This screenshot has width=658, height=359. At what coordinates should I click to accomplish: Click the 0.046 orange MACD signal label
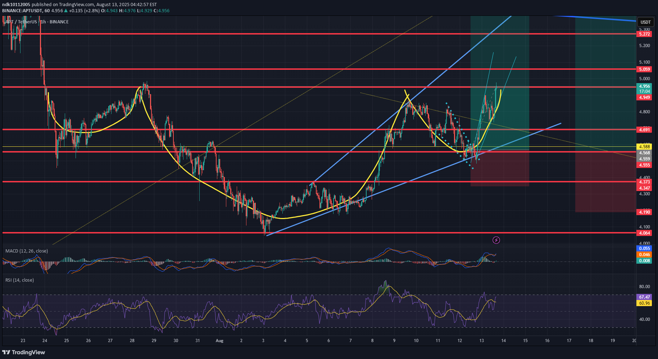click(644, 255)
